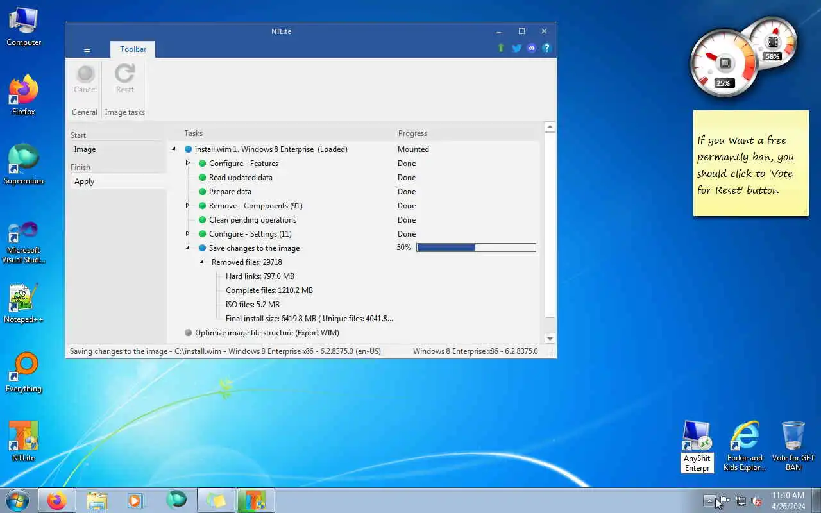
Task: Click the ISO files: 5.2 MB row
Action: point(253,305)
